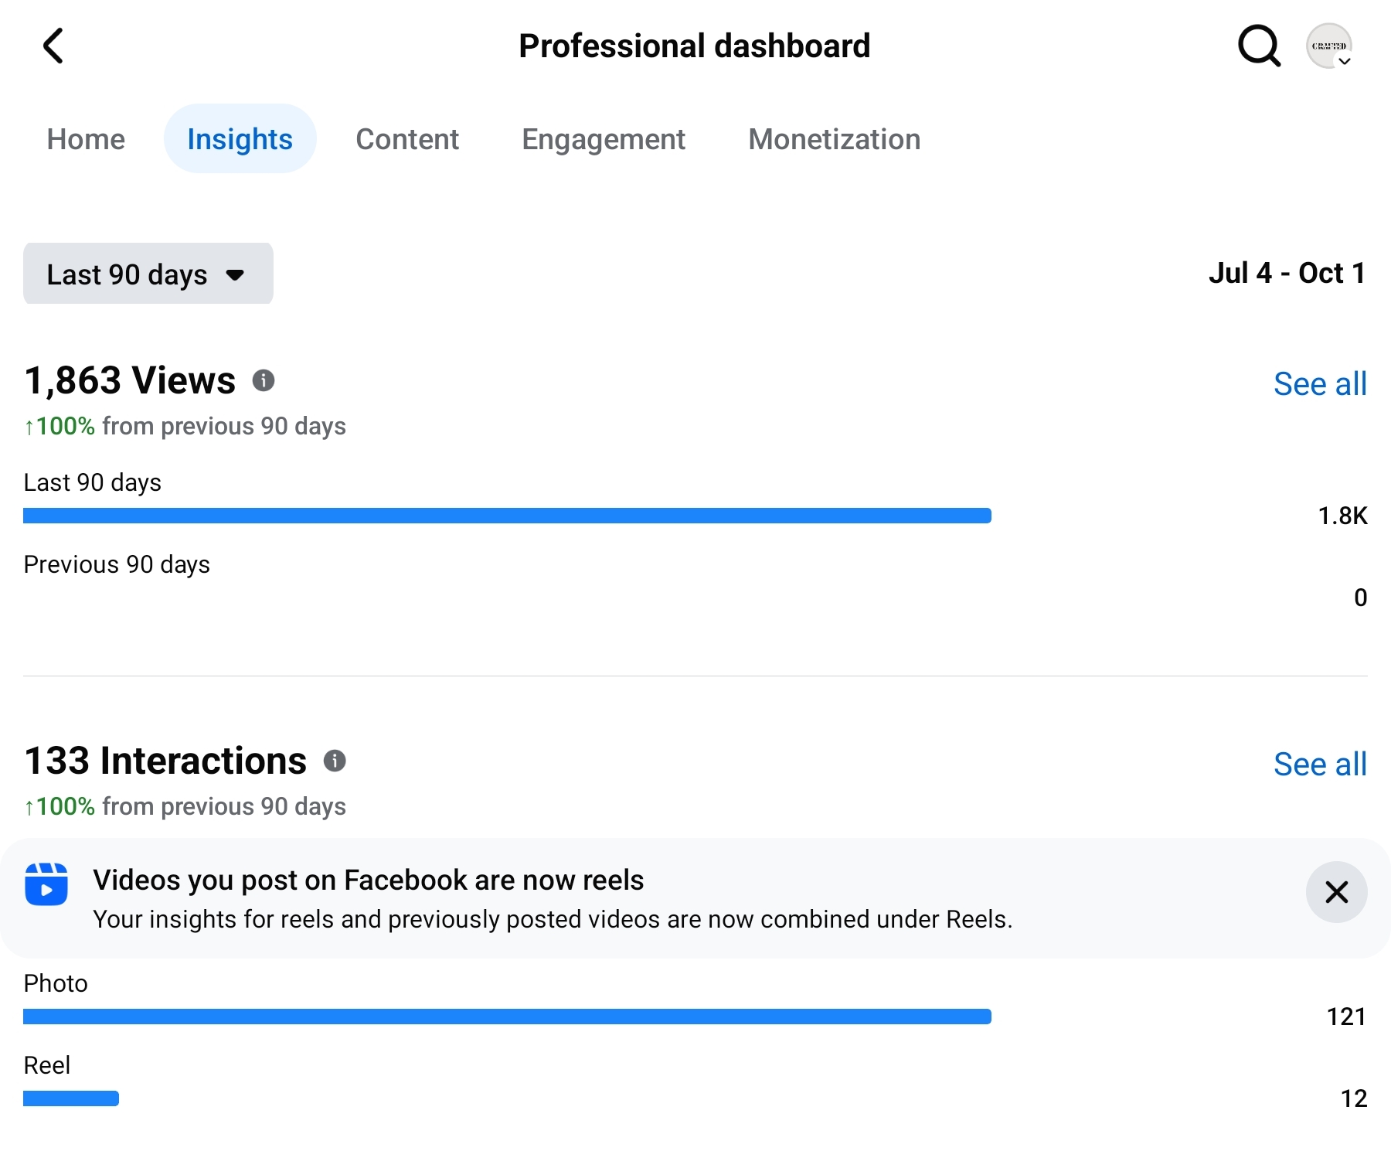Open the profile avatar switcher
Image resolution: width=1391 pixels, height=1175 pixels.
pyautogui.click(x=1329, y=46)
